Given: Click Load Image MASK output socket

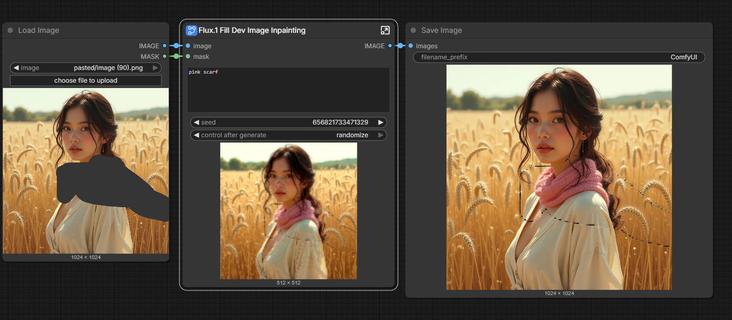Looking at the screenshot, I should [x=165, y=56].
